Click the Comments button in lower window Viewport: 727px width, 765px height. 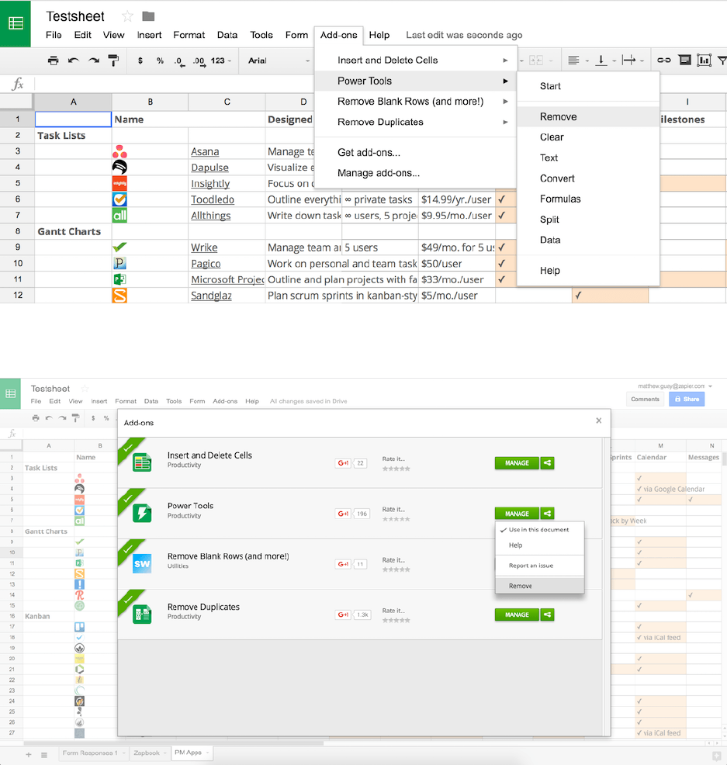pyautogui.click(x=645, y=399)
